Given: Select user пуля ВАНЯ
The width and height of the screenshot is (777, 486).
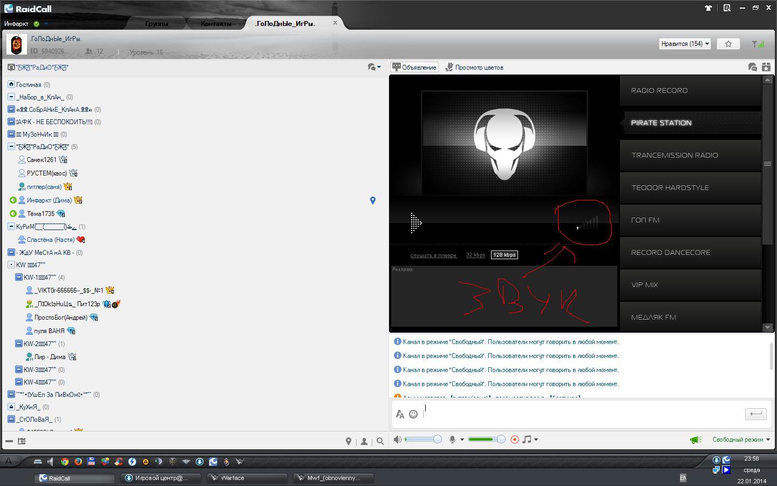Looking at the screenshot, I should 49,331.
